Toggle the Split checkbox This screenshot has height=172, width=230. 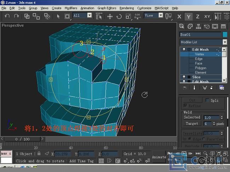click(207, 100)
